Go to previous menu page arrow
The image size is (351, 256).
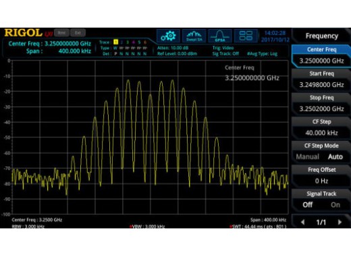tap(303, 222)
